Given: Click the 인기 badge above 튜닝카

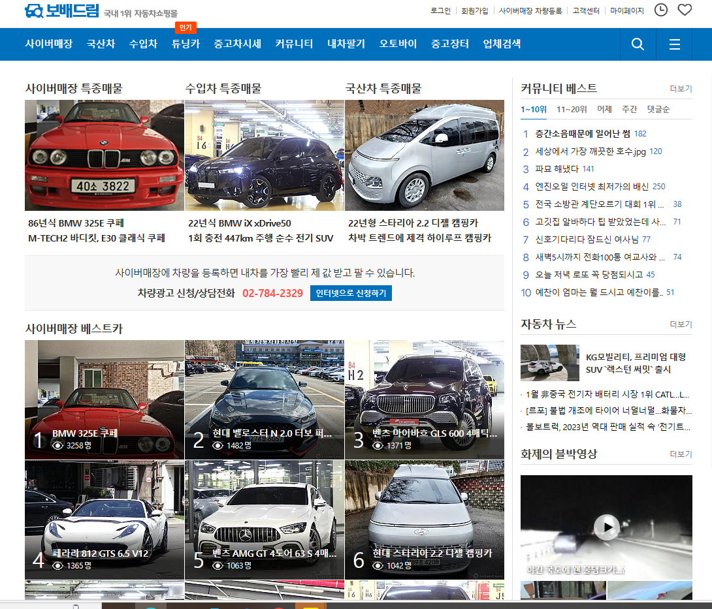Looking at the screenshot, I should 186,27.
